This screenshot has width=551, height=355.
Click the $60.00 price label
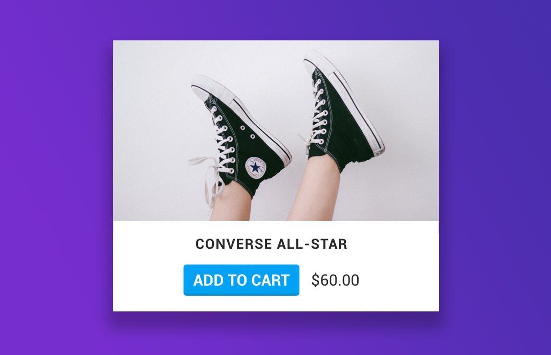pyautogui.click(x=335, y=280)
